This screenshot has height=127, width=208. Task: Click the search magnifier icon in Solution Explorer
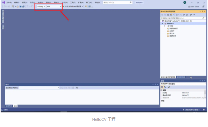[x=203, y=18]
